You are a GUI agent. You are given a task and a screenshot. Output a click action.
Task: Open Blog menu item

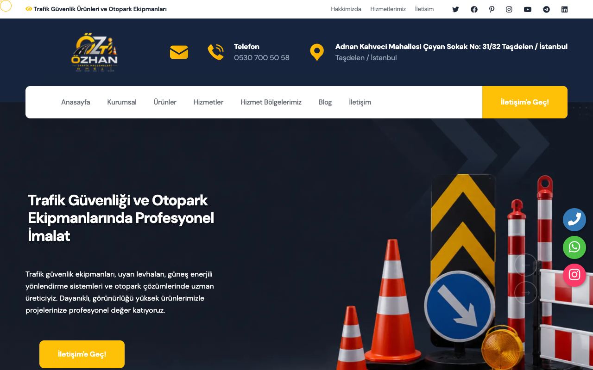pyautogui.click(x=325, y=102)
